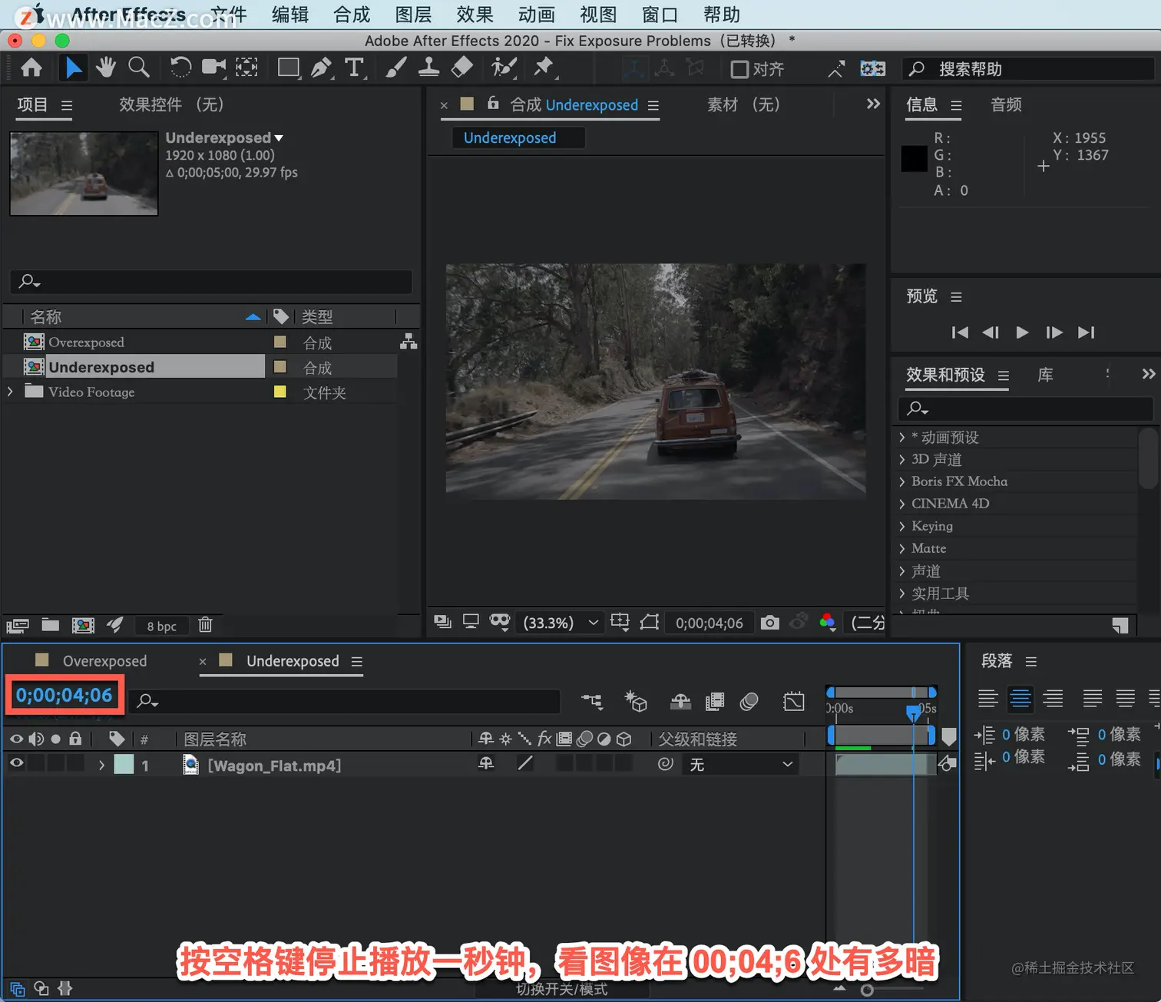Viewport: 1161px width, 1002px height.
Task: Switch to the Overexposed timeline tab
Action: (104, 661)
